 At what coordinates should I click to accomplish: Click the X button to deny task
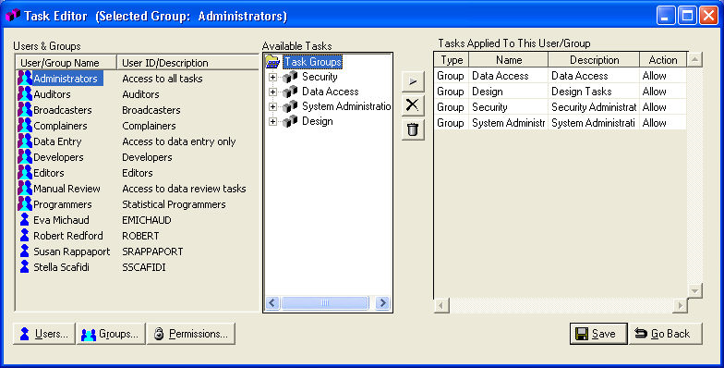(413, 105)
